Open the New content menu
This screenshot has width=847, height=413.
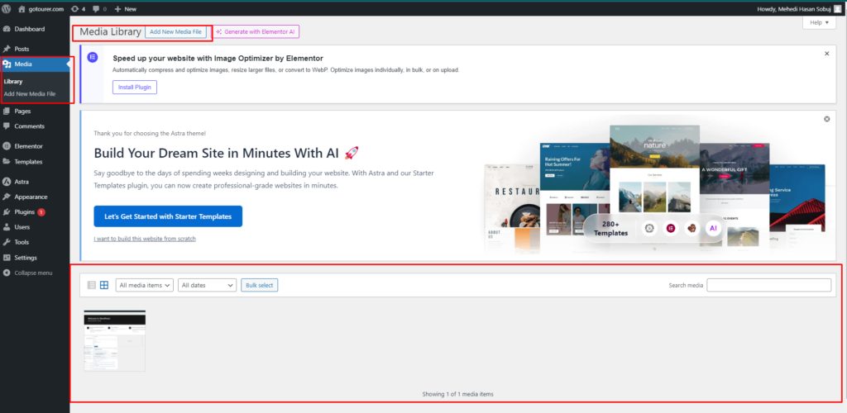(126, 9)
